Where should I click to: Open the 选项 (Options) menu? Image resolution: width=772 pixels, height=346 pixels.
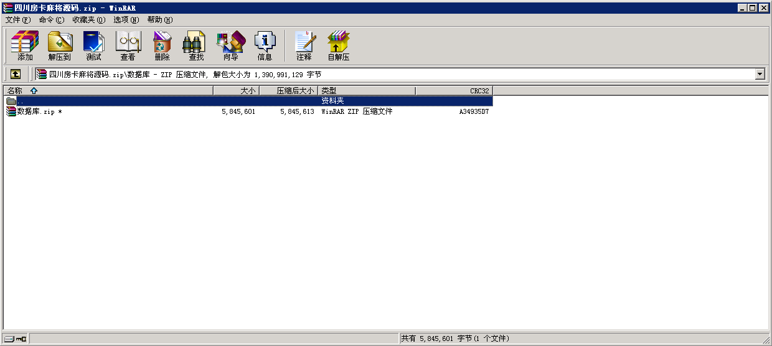[x=126, y=20]
